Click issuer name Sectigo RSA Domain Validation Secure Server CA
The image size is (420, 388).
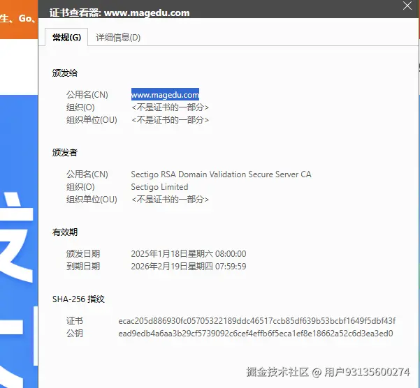(221, 174)
